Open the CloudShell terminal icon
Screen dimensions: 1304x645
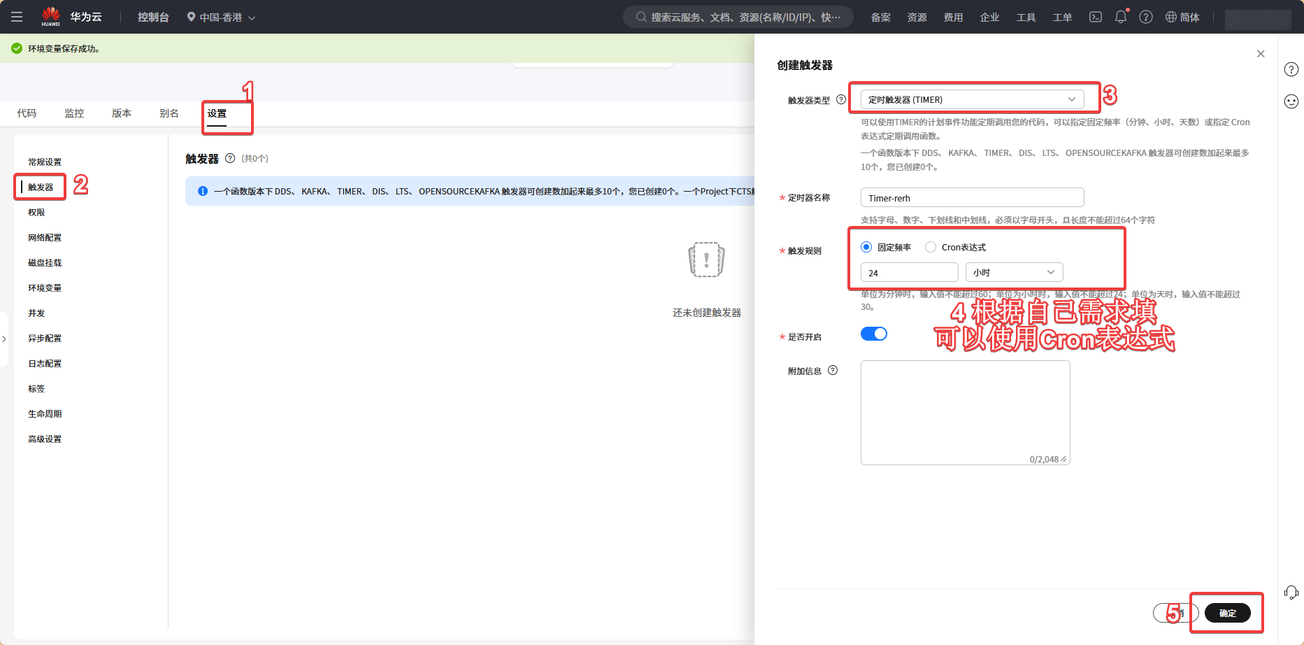click(1096, 17)
